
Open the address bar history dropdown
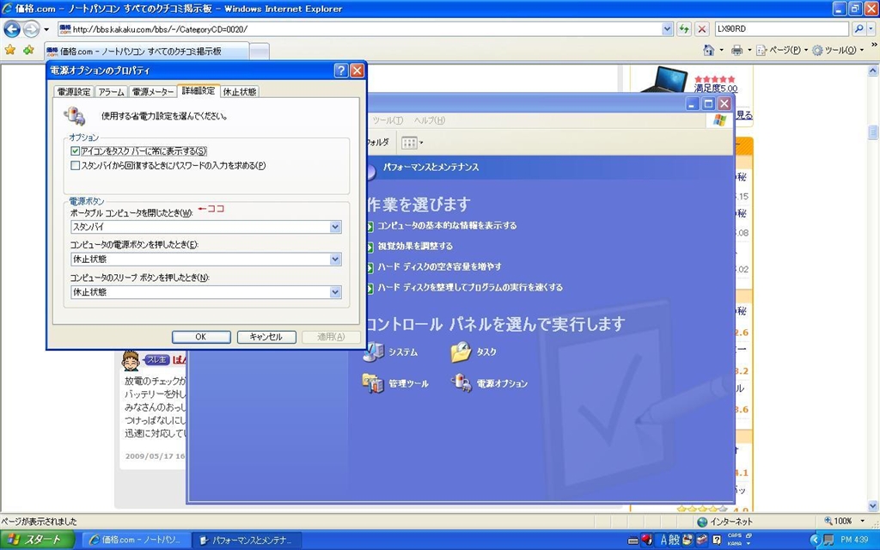pyautogui.click(x=667, y=28)
